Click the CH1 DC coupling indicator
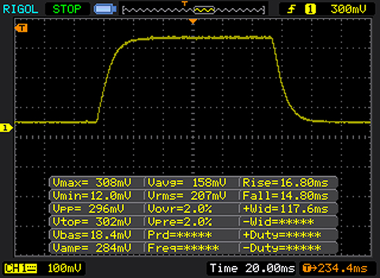 (21, 269)
